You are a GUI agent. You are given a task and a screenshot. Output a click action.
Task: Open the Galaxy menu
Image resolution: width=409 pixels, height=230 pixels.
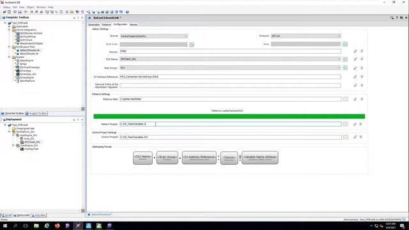[7, 7]
